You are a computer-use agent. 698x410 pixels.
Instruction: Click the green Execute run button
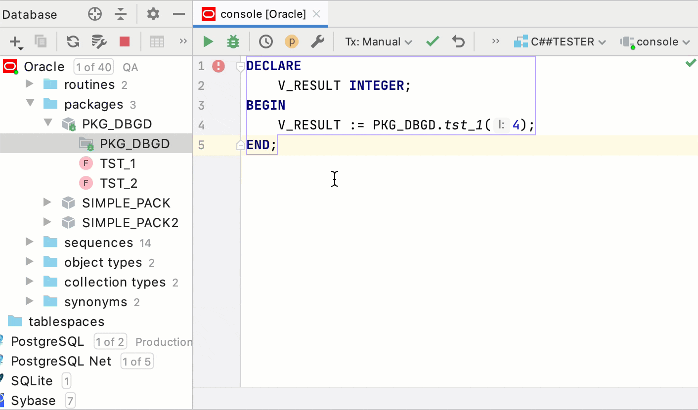[x=208, y=42]
